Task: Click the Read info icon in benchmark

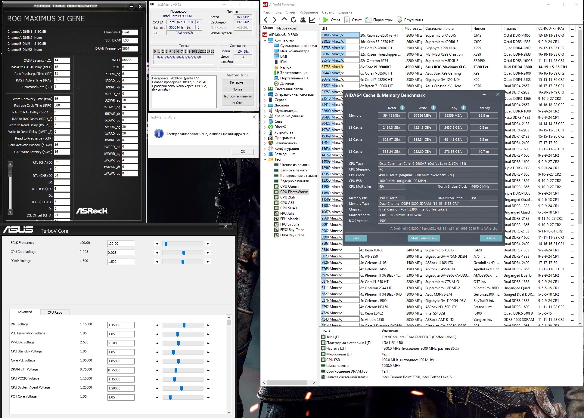Action: coord(402,108)
